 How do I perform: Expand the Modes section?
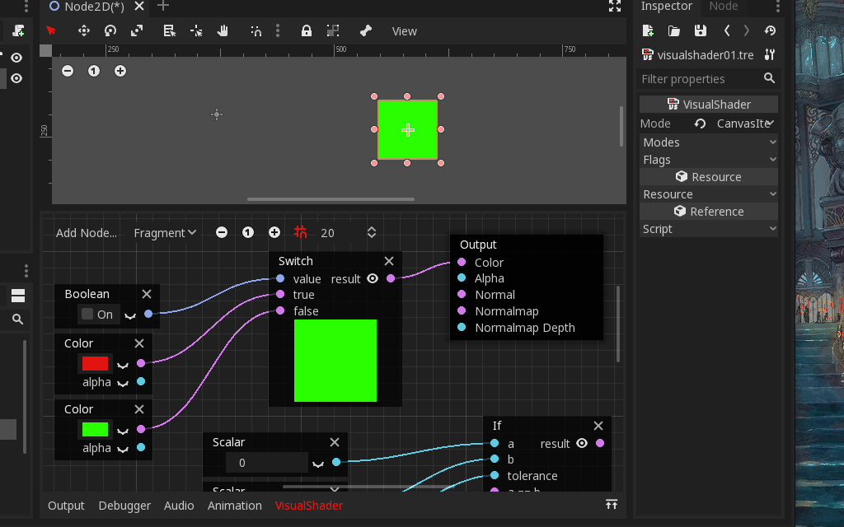708,142
